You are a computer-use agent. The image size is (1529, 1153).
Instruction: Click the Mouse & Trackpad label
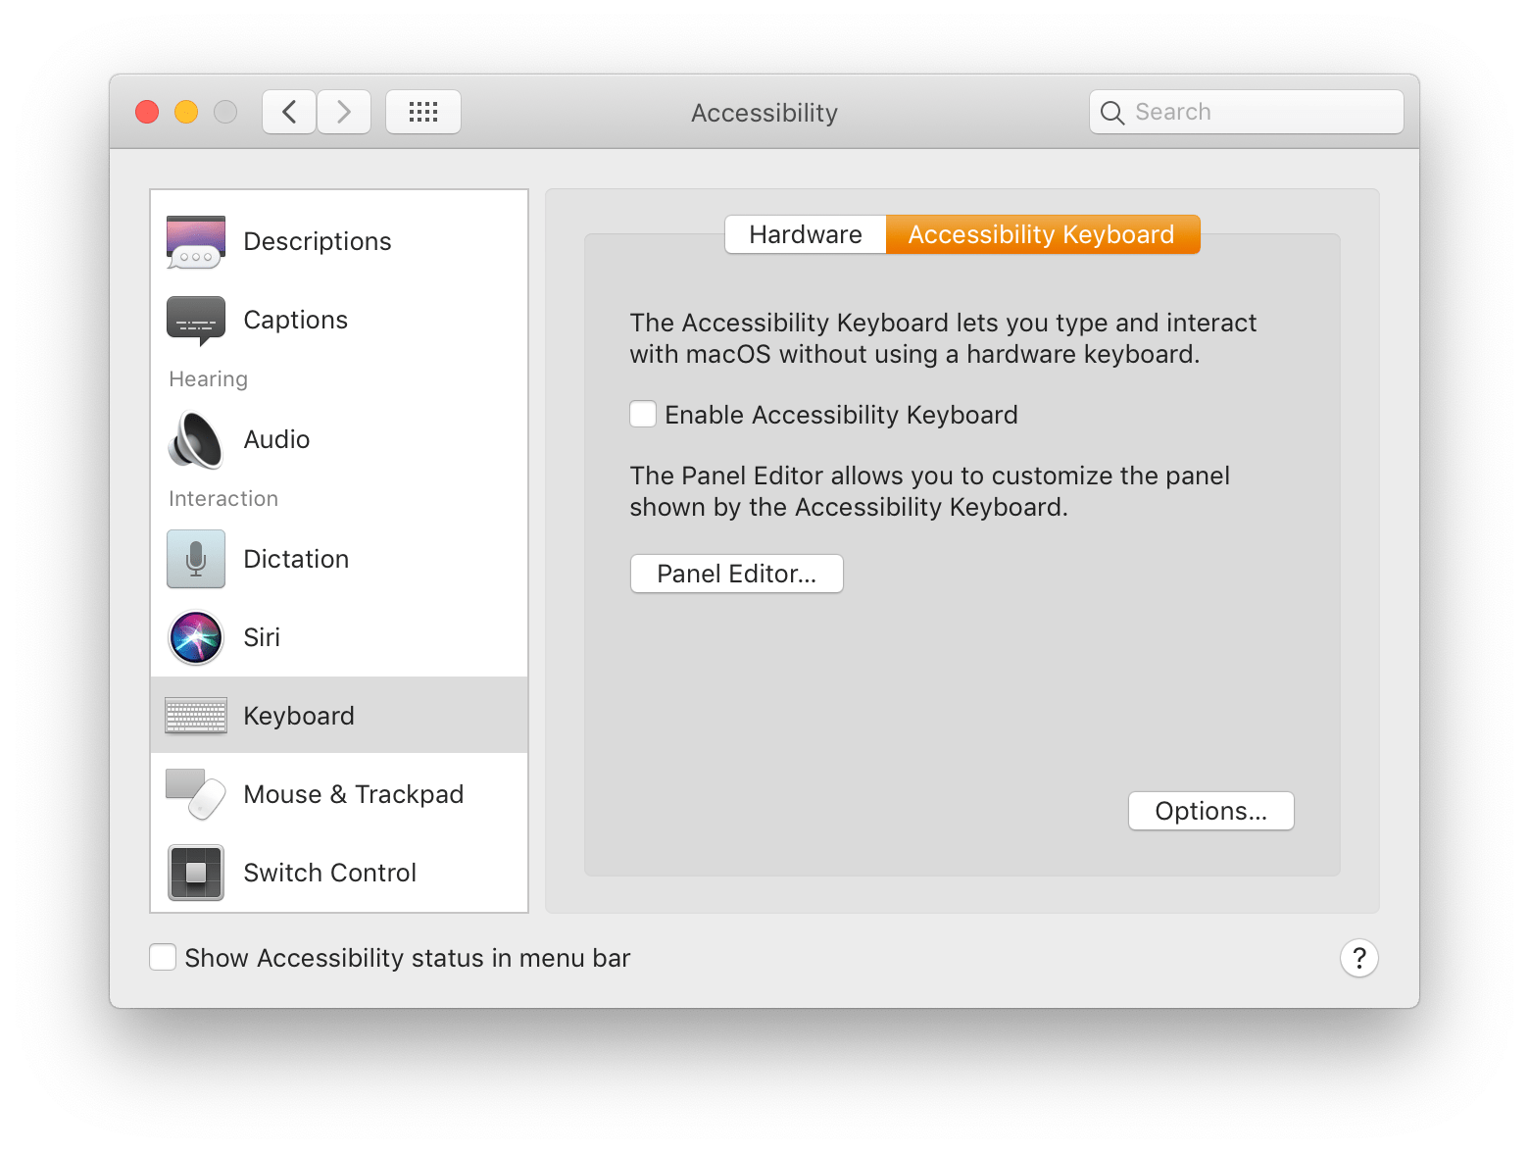pyautogui.click(x=354, y=794)
